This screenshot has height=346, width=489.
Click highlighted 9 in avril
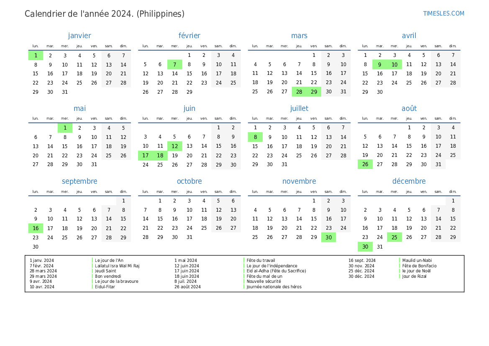pyautogui.click(x=380, y=64)
